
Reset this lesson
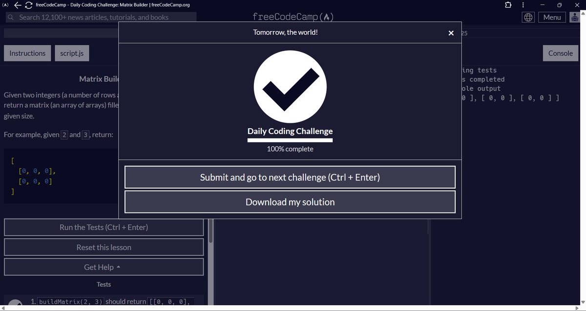click(x=104, y=247)
